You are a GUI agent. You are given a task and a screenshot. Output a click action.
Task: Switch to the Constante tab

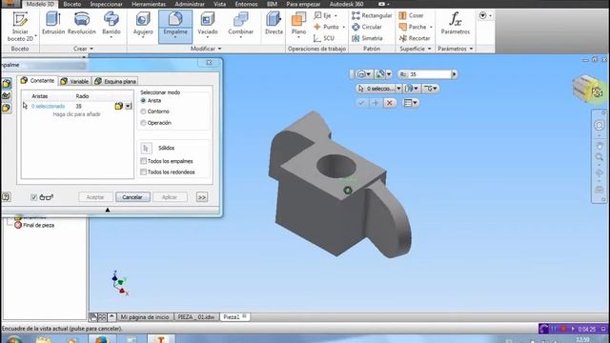[38, 80]
